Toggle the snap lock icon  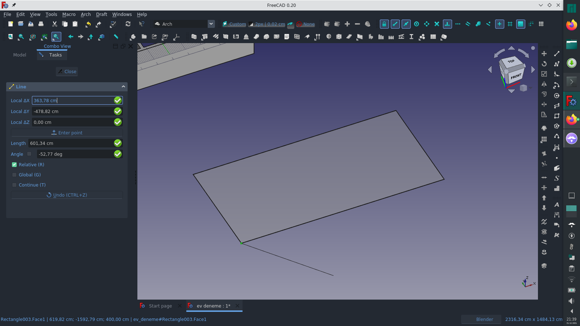click(x=384, y=24)
